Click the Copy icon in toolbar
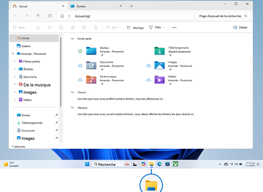The width and height of the screenshot is (263, 192). pos(50,27)
